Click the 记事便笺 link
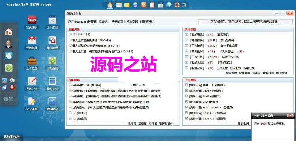Image resolution: width=296 pixels, height=147 pixels. click(x=244, y=73)
